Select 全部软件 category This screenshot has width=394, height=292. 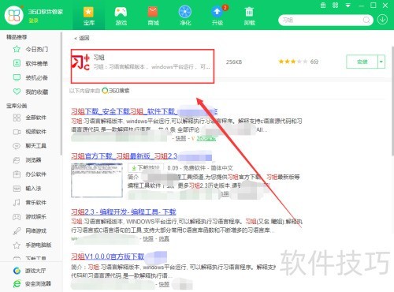click(30, 118)
